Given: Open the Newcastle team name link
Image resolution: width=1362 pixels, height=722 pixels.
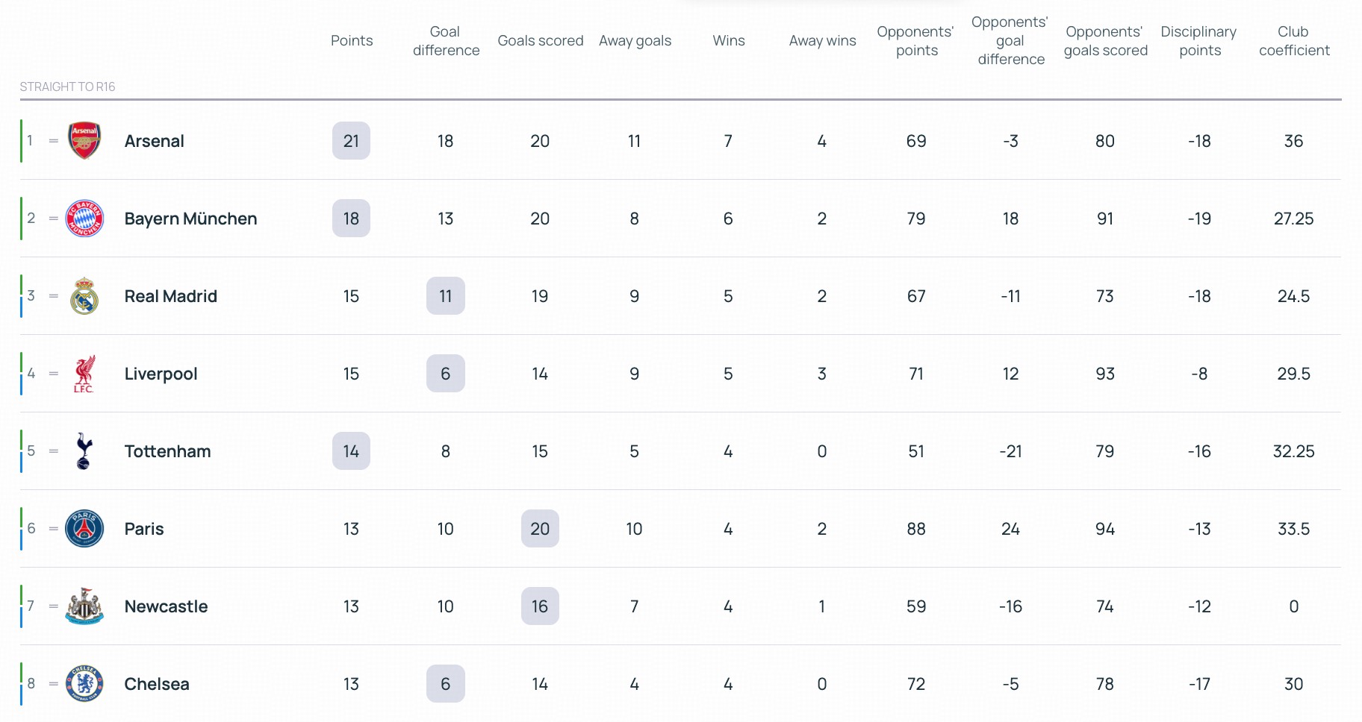Looking at the screenshot, I should tap(166, 606).
